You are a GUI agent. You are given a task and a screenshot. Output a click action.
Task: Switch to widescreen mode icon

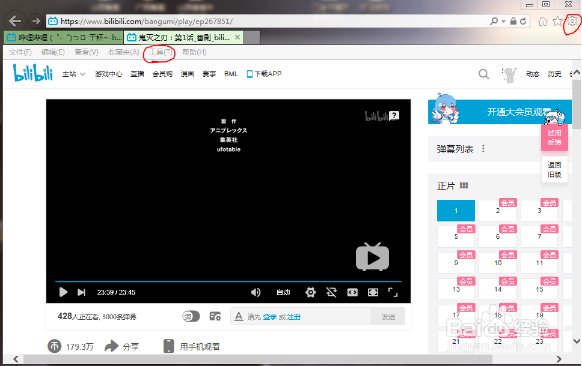click(352, 292)
